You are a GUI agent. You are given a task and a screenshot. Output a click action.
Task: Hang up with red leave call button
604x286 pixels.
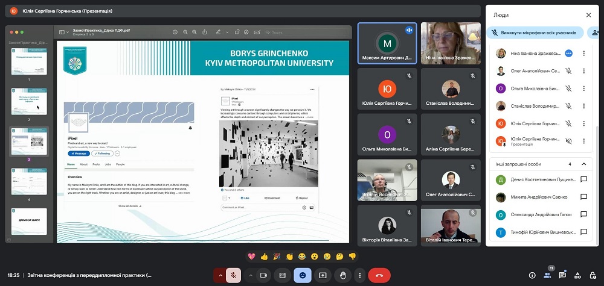coord(379,275)
